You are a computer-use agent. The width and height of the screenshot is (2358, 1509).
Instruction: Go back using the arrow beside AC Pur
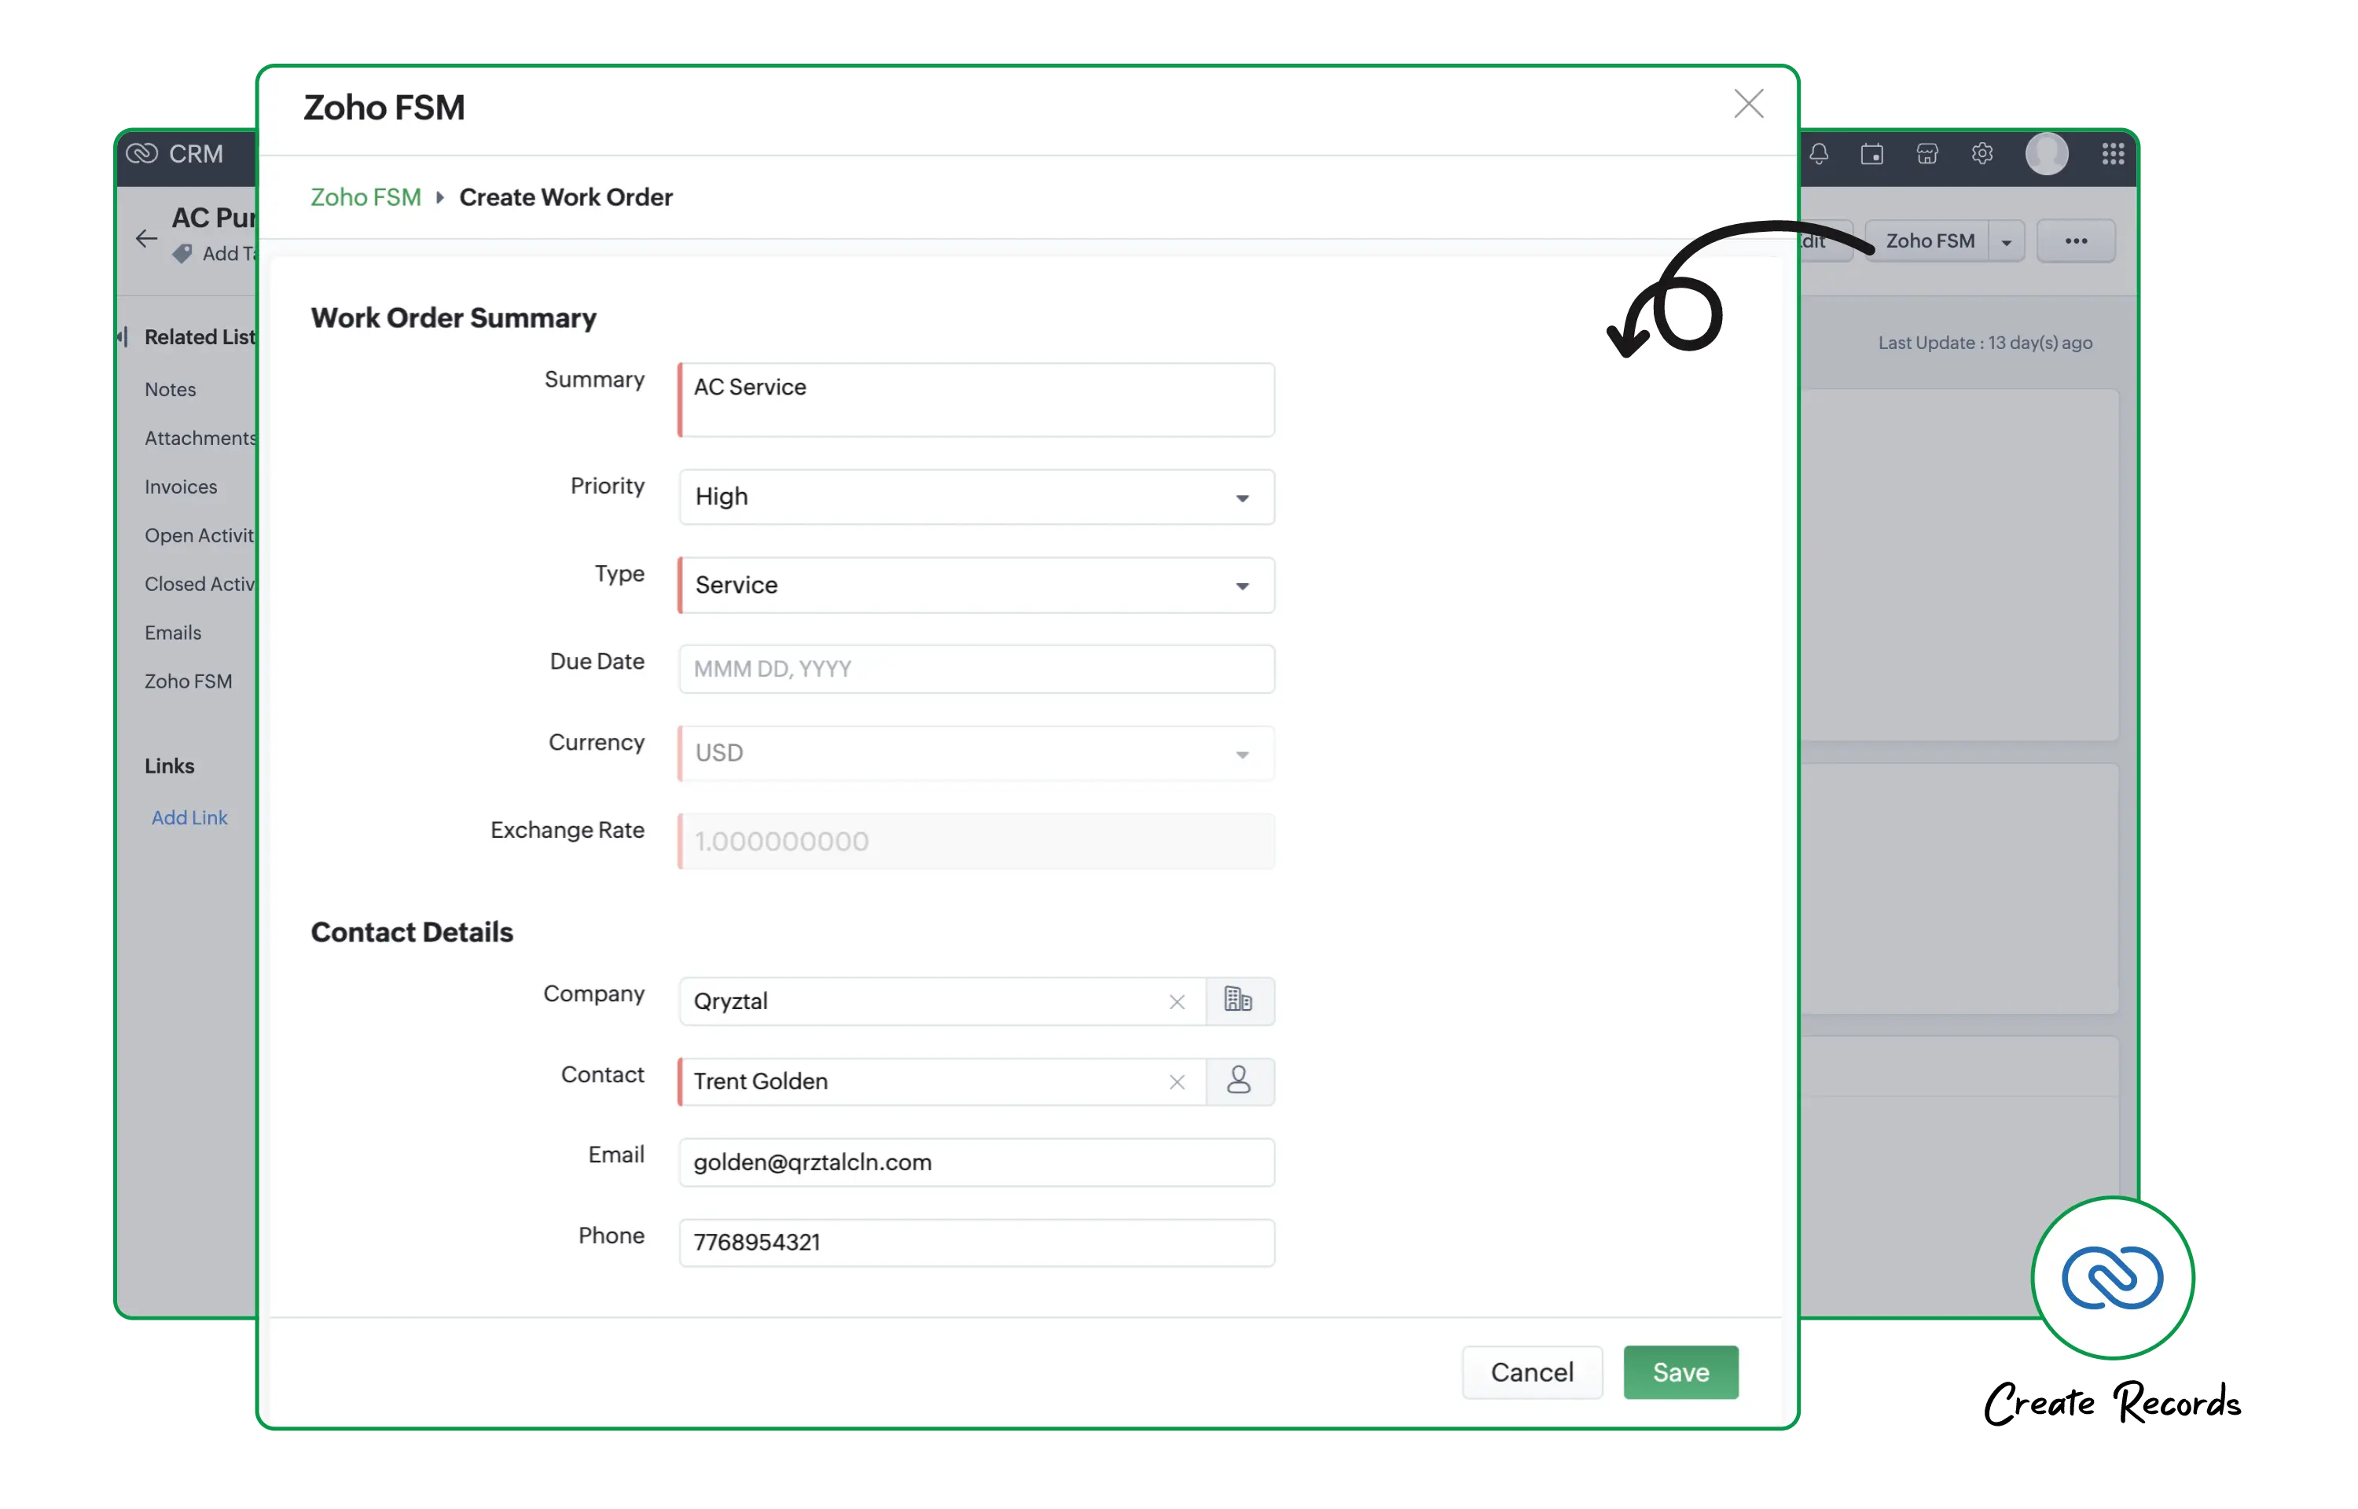tap(146, 238)
